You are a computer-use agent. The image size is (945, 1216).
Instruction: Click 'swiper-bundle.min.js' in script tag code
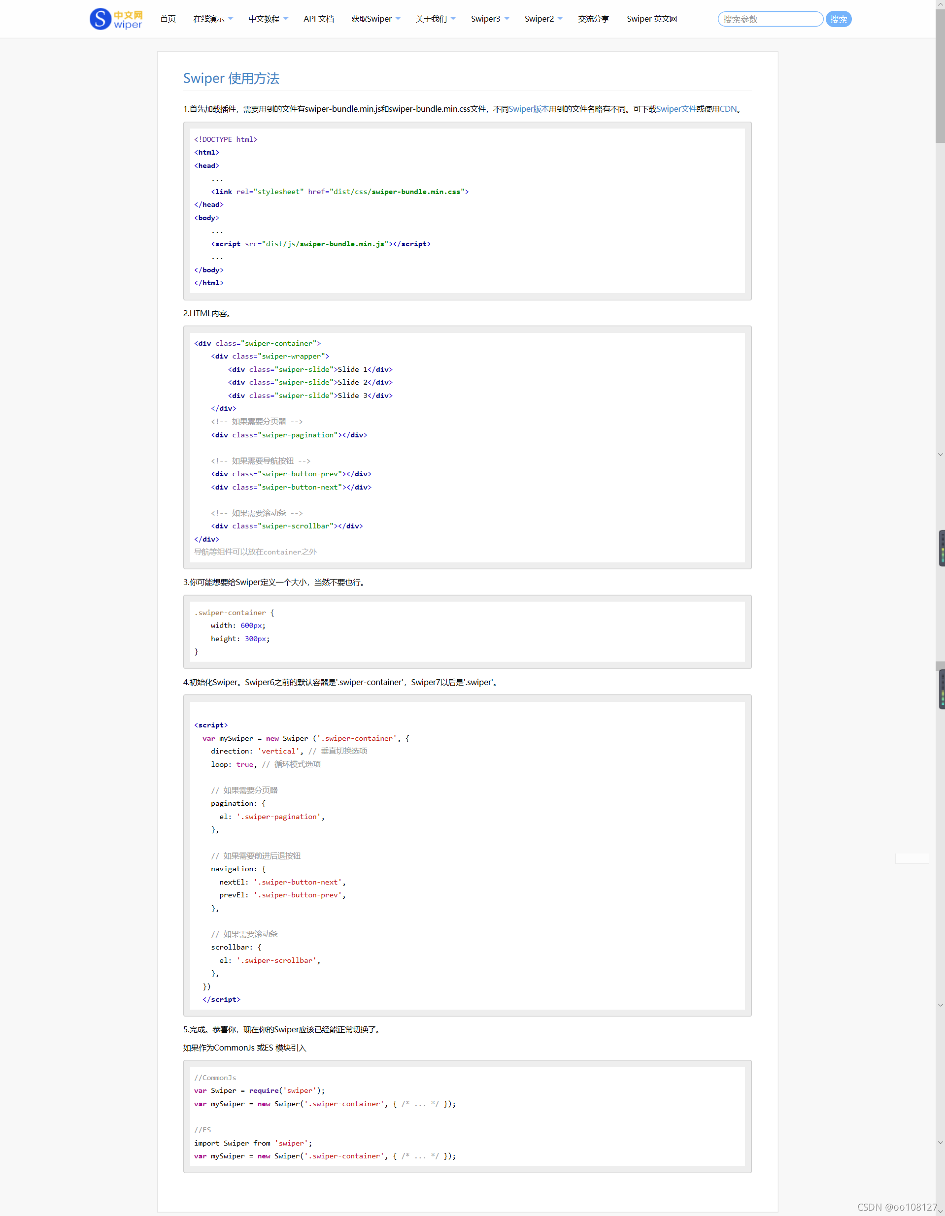coord(342,244)
